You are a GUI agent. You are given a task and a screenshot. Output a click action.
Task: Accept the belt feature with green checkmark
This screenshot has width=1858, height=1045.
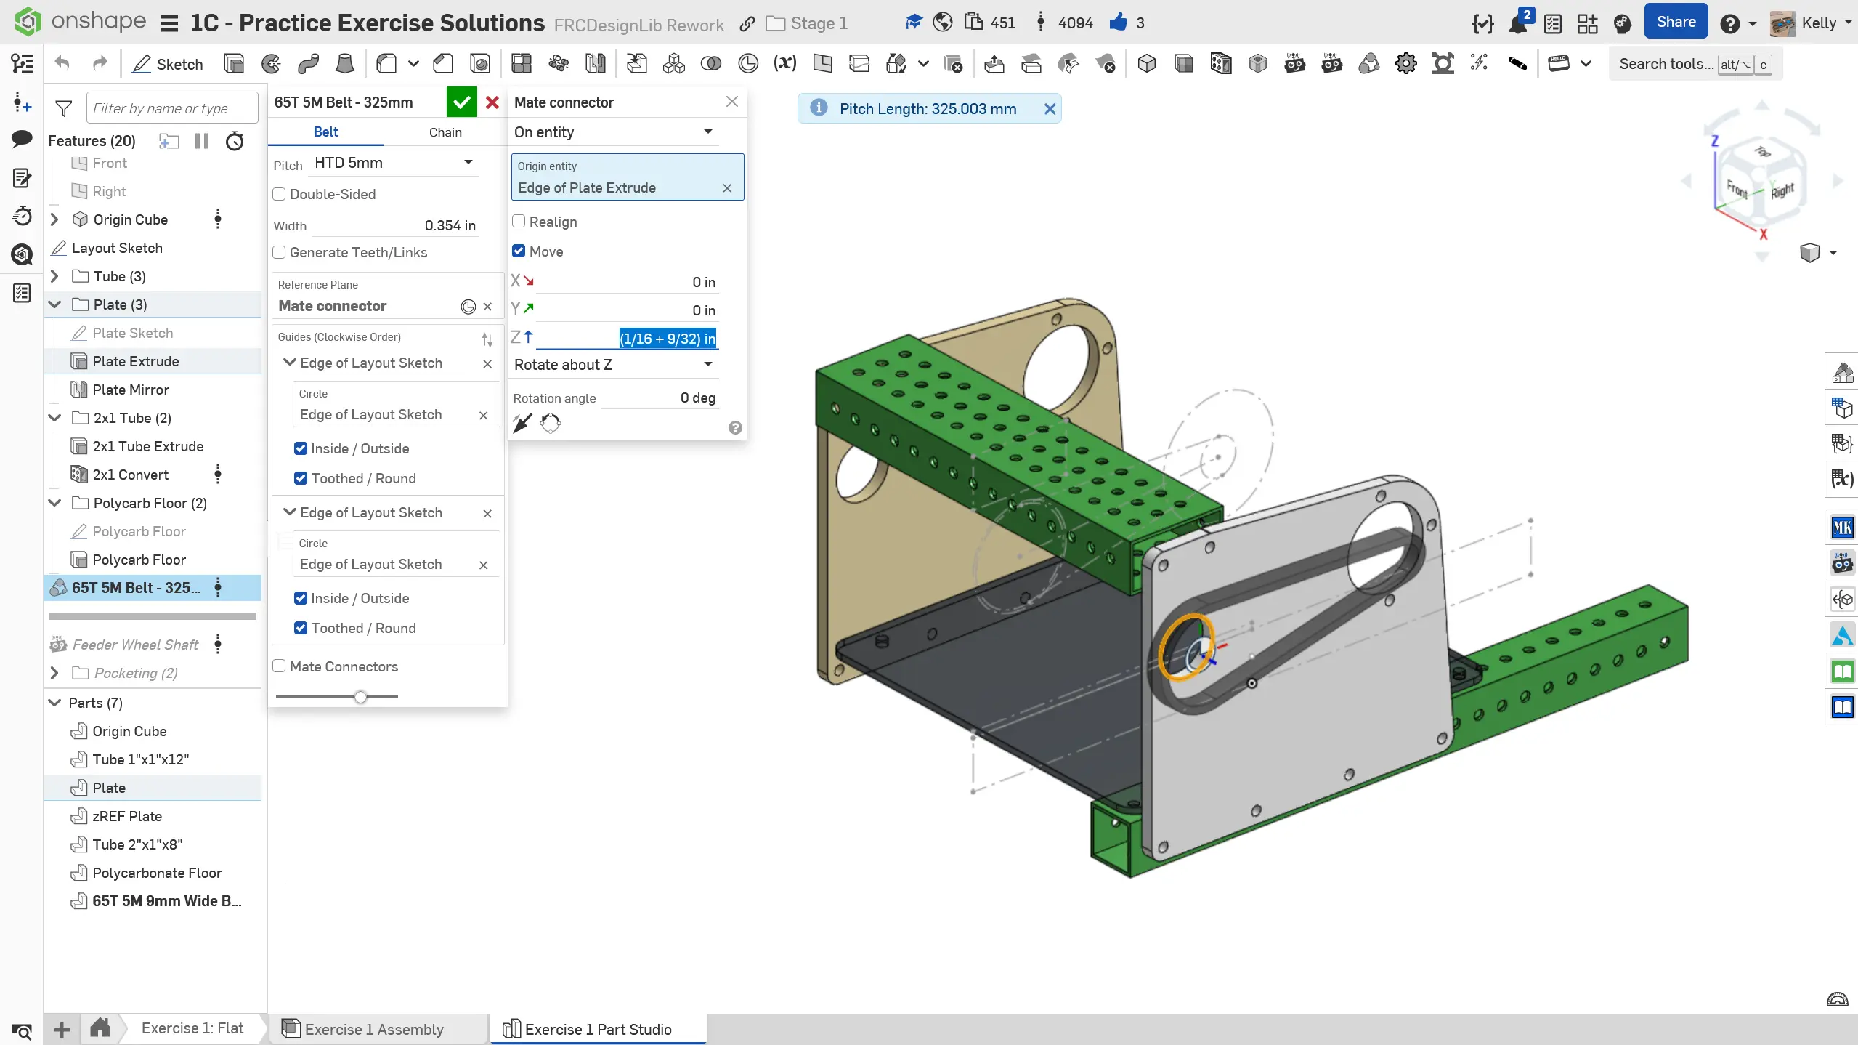pos(461,102)
